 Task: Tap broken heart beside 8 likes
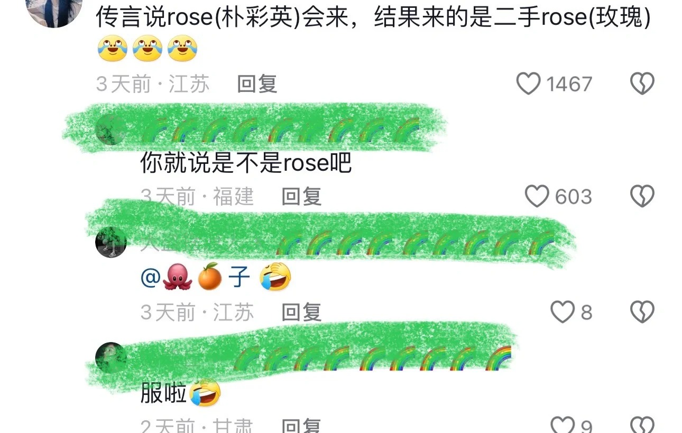pos(642,312)
